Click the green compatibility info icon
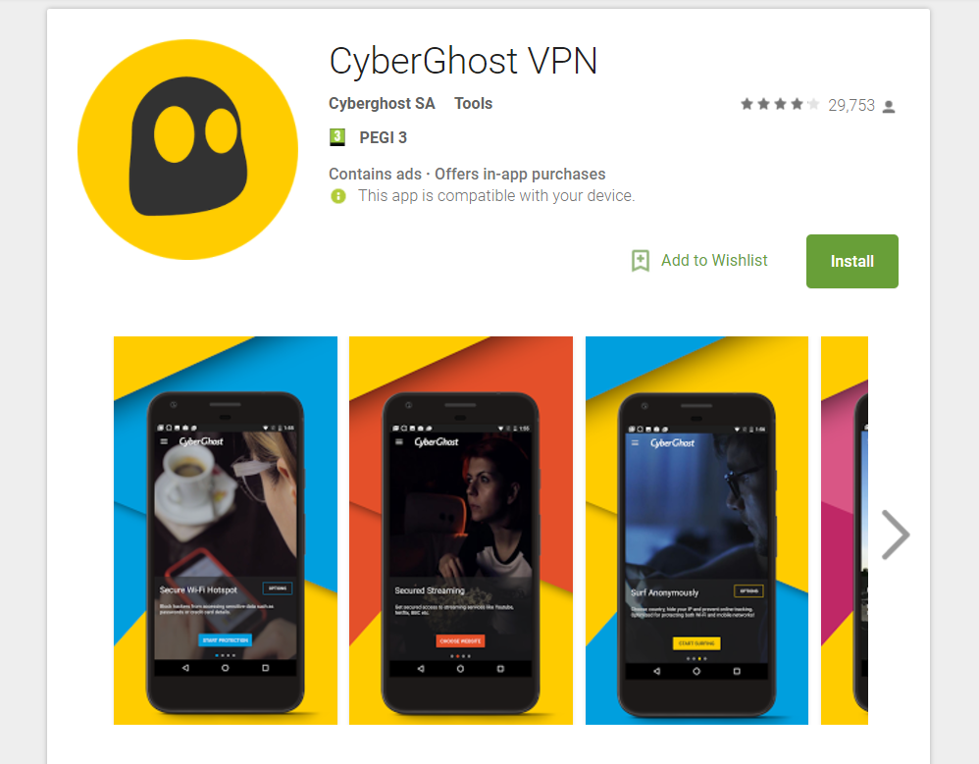The height and width of the screenshot is (764, 979). (337, 196)
